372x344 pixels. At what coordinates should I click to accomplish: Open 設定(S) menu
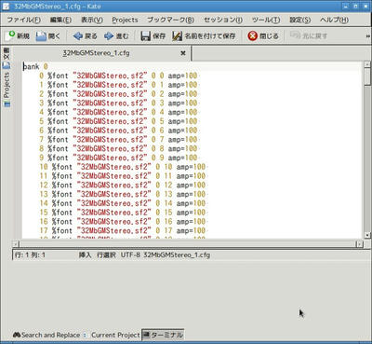(x=299, y=20)
